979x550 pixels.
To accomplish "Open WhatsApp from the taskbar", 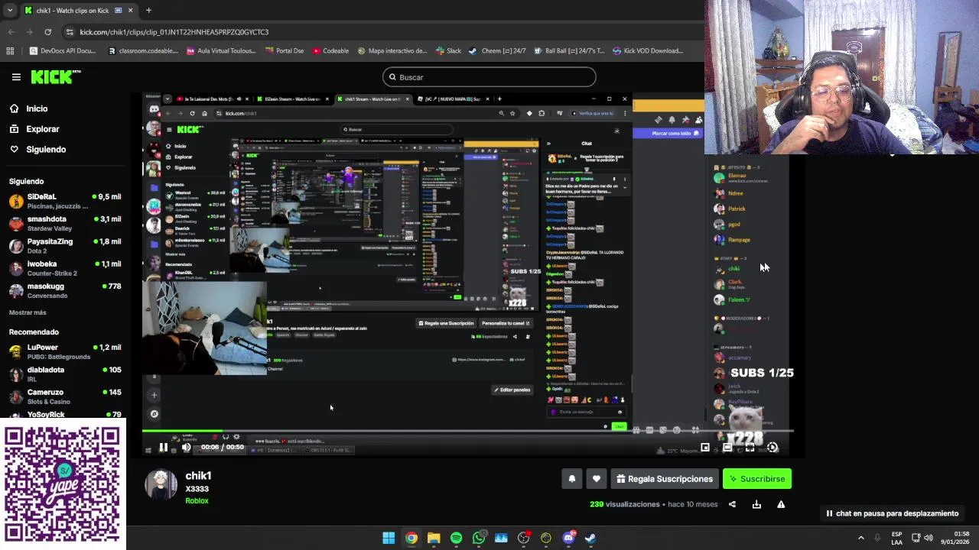I will tap(479, 538).
